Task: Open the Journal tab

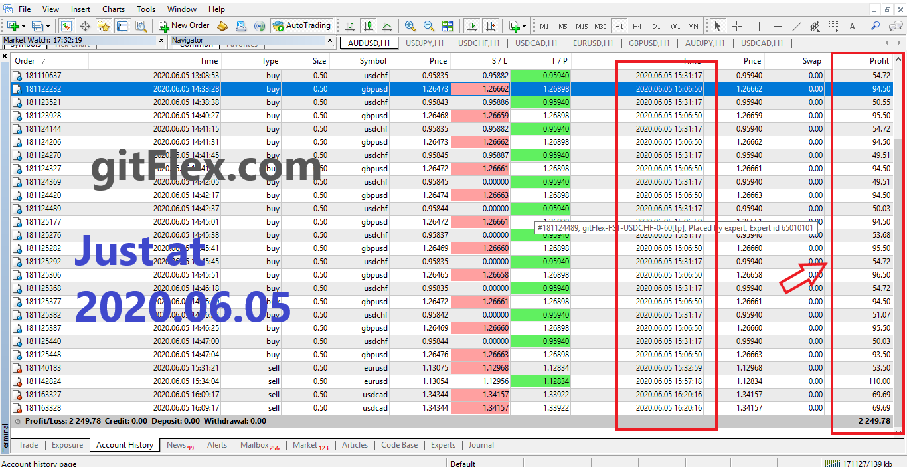Action: coord(481,445)
